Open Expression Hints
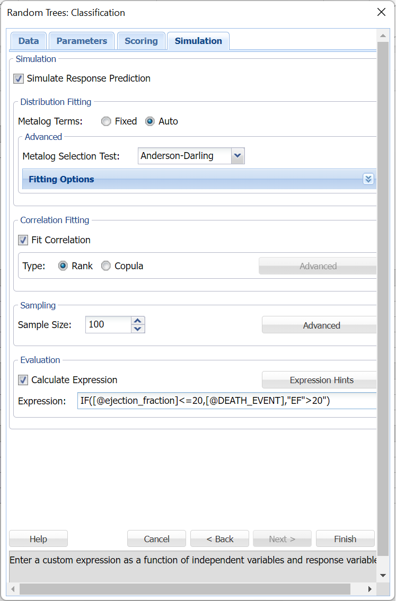The height and width of the screenshot is (601, 396). pos(320,380)
